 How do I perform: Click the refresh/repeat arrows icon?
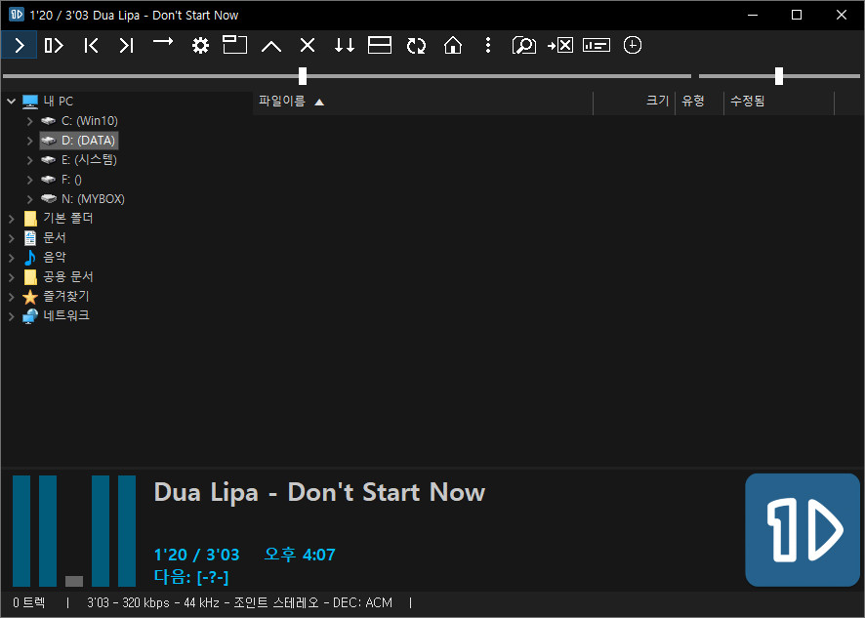tap(416, 45)
